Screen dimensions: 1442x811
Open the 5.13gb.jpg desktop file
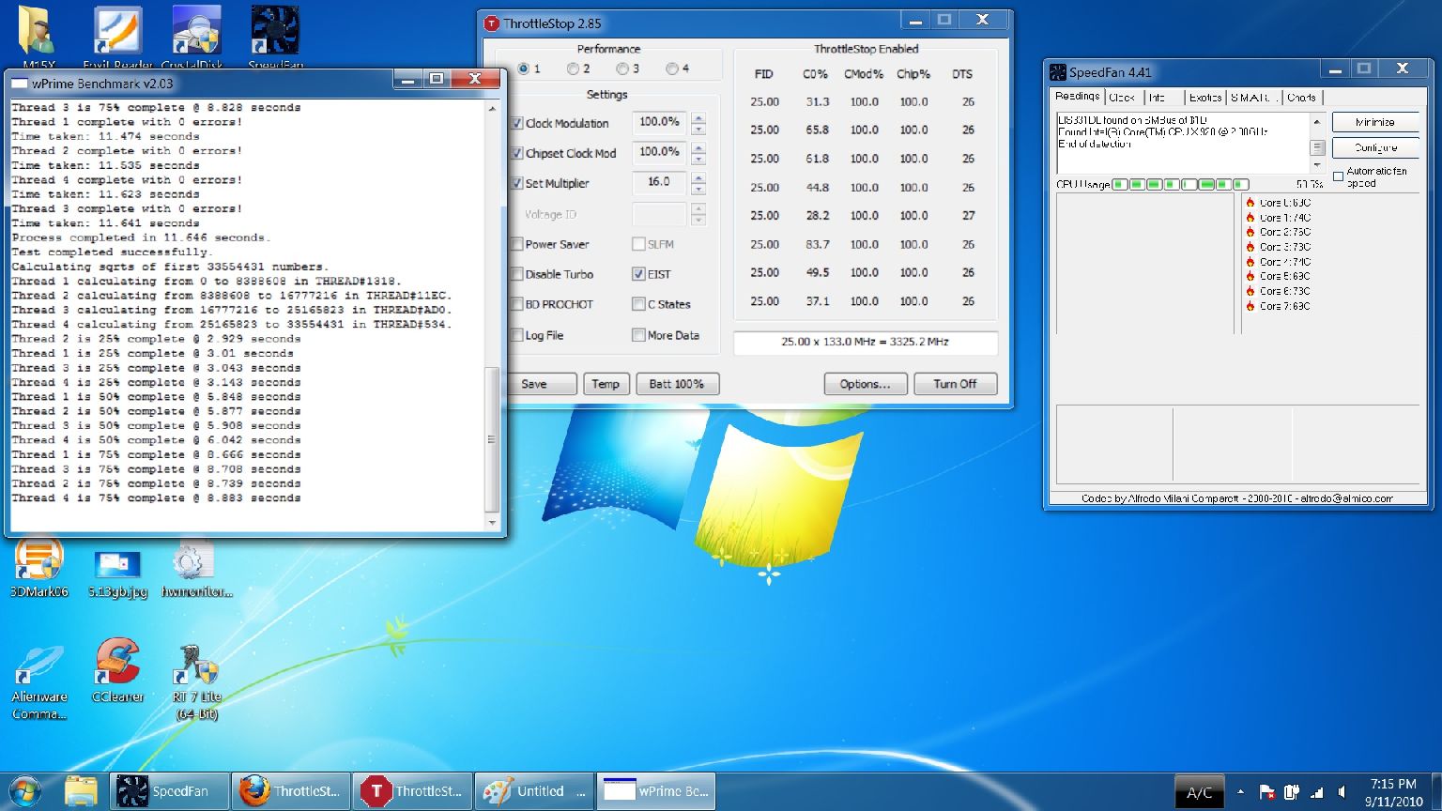pyautogui.click(x=117, y=572)
